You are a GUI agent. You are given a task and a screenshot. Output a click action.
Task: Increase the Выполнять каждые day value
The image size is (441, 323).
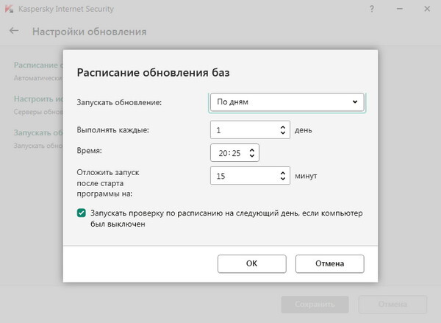(x=284, y=127)
